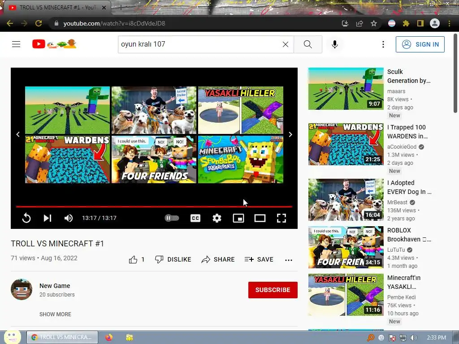Show previous end-screen suggestions with left arrow
This screenshot has width=459, height=344.
[18, 134]
